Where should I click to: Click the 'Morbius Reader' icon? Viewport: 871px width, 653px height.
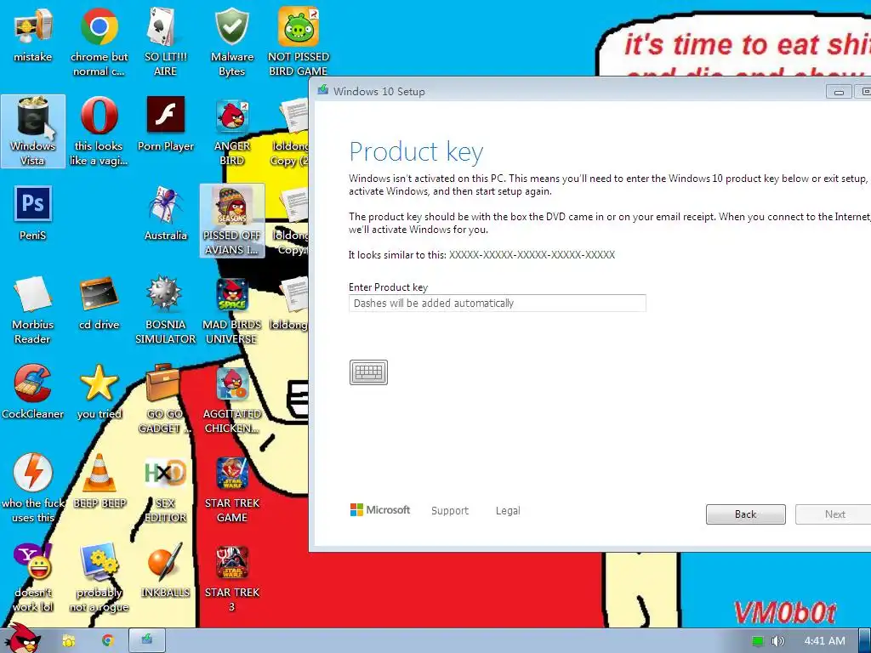[33, 309]
